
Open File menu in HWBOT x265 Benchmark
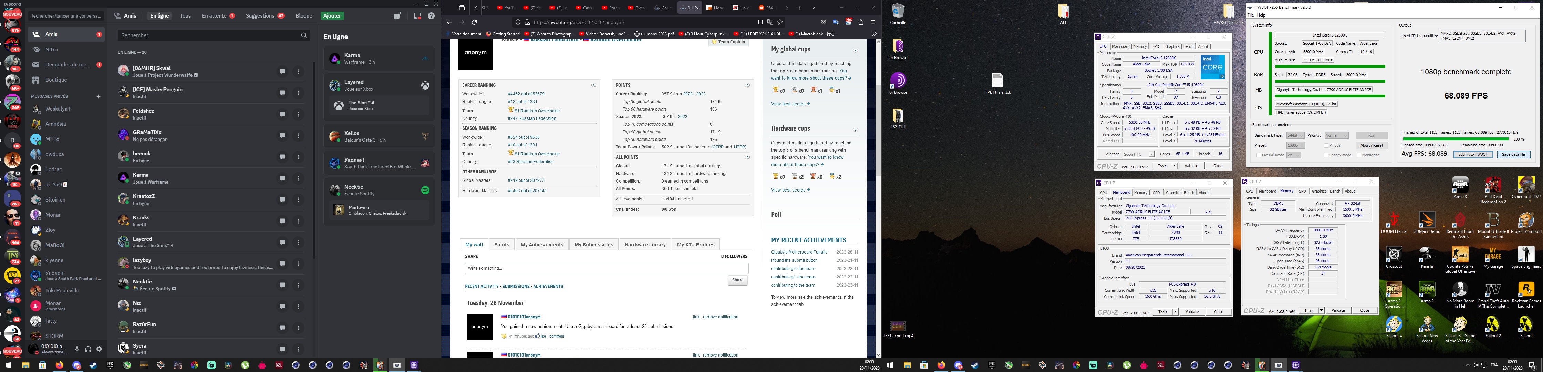click(1250, 15)
